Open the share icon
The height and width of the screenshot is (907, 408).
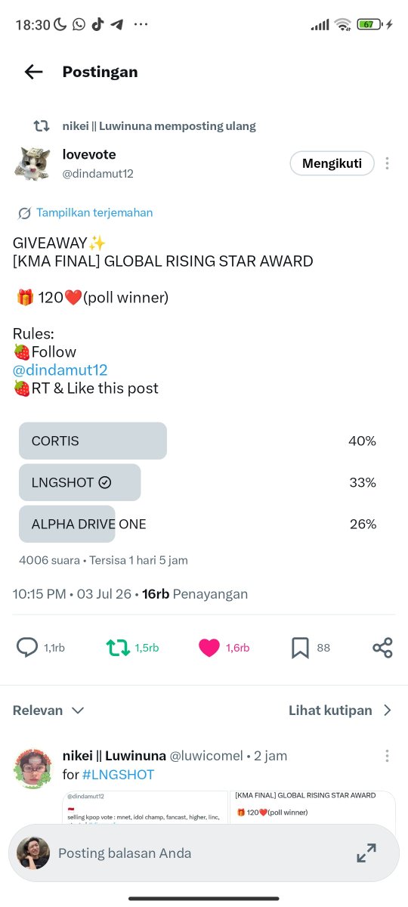pos(382,648)
